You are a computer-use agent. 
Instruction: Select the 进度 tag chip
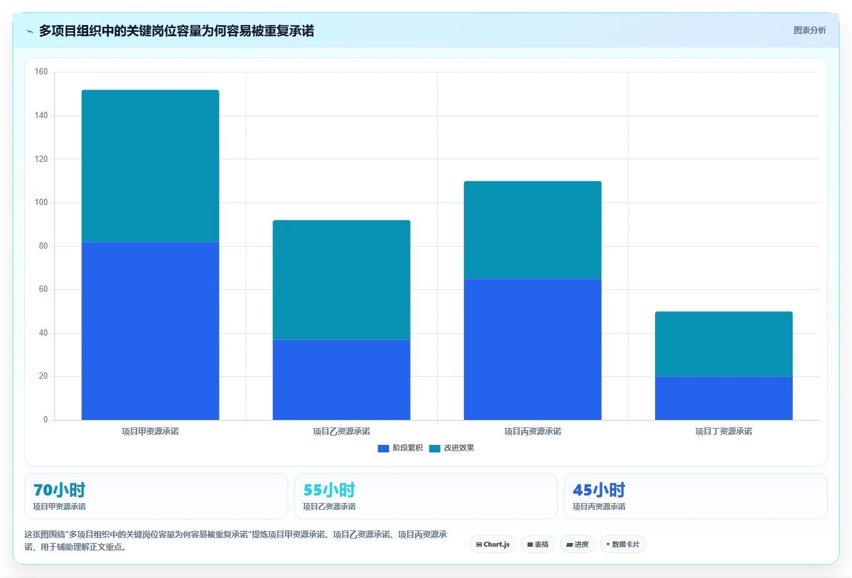tap(578, 544)
